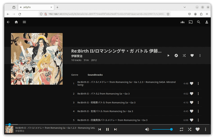Open the more menu for track 3

[198, 103]
